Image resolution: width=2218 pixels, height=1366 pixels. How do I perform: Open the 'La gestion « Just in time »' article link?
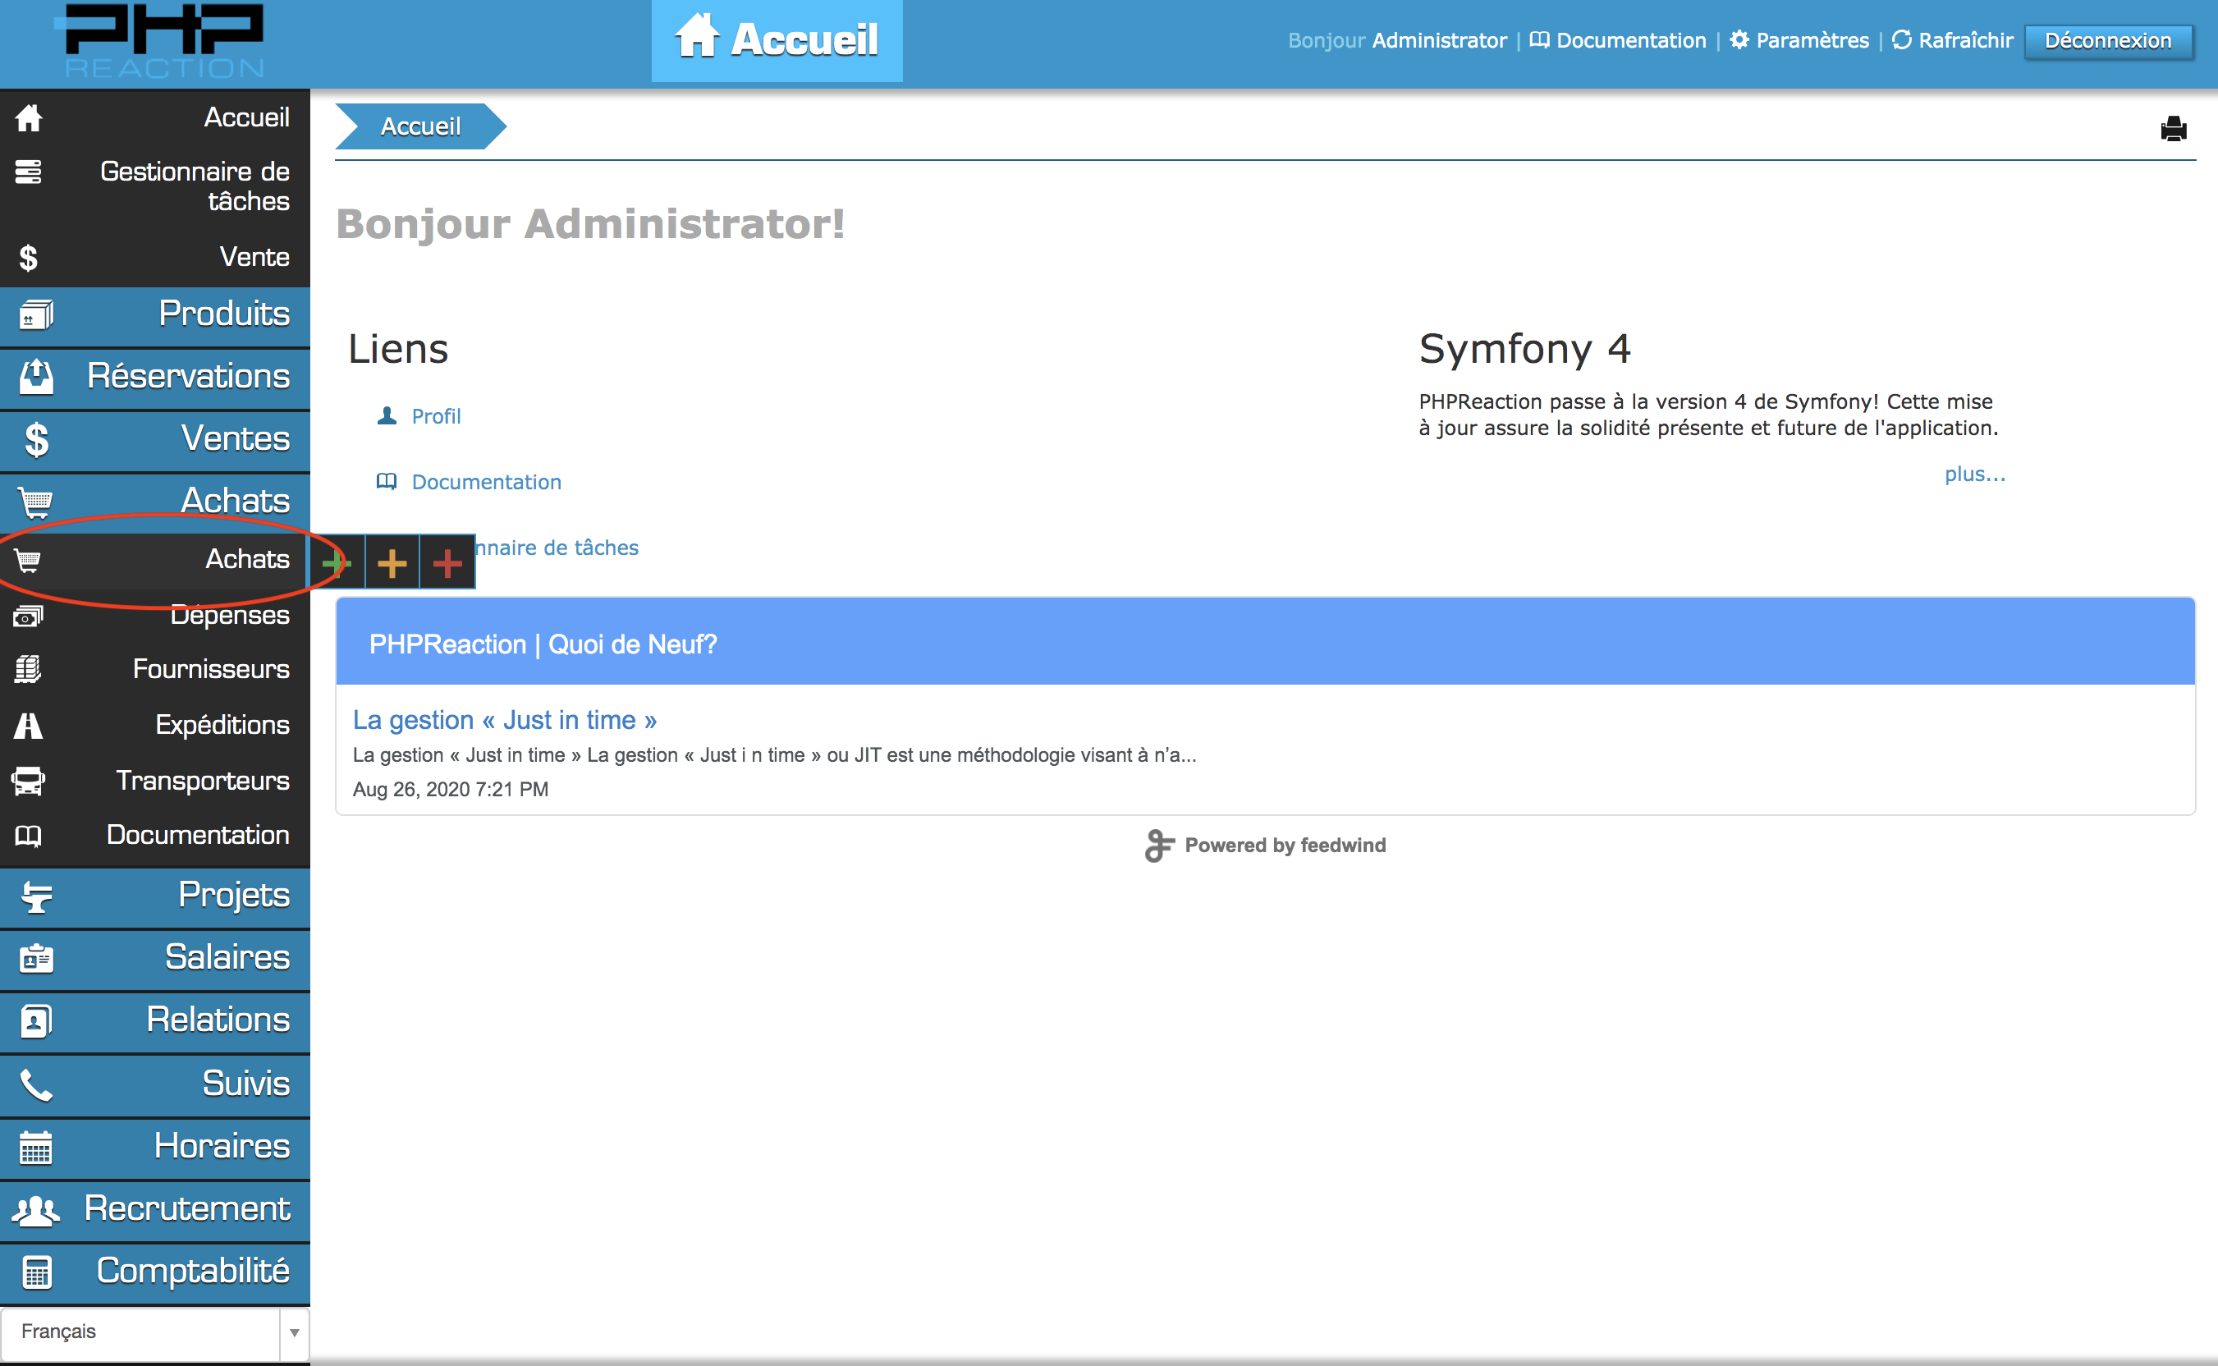[x=504, y=720]
